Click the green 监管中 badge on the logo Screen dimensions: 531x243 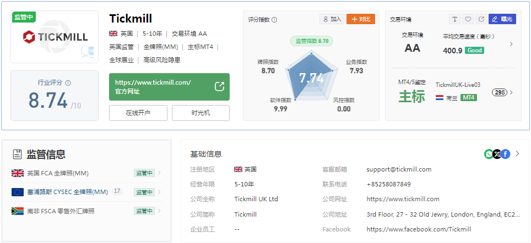click(24, 18)
